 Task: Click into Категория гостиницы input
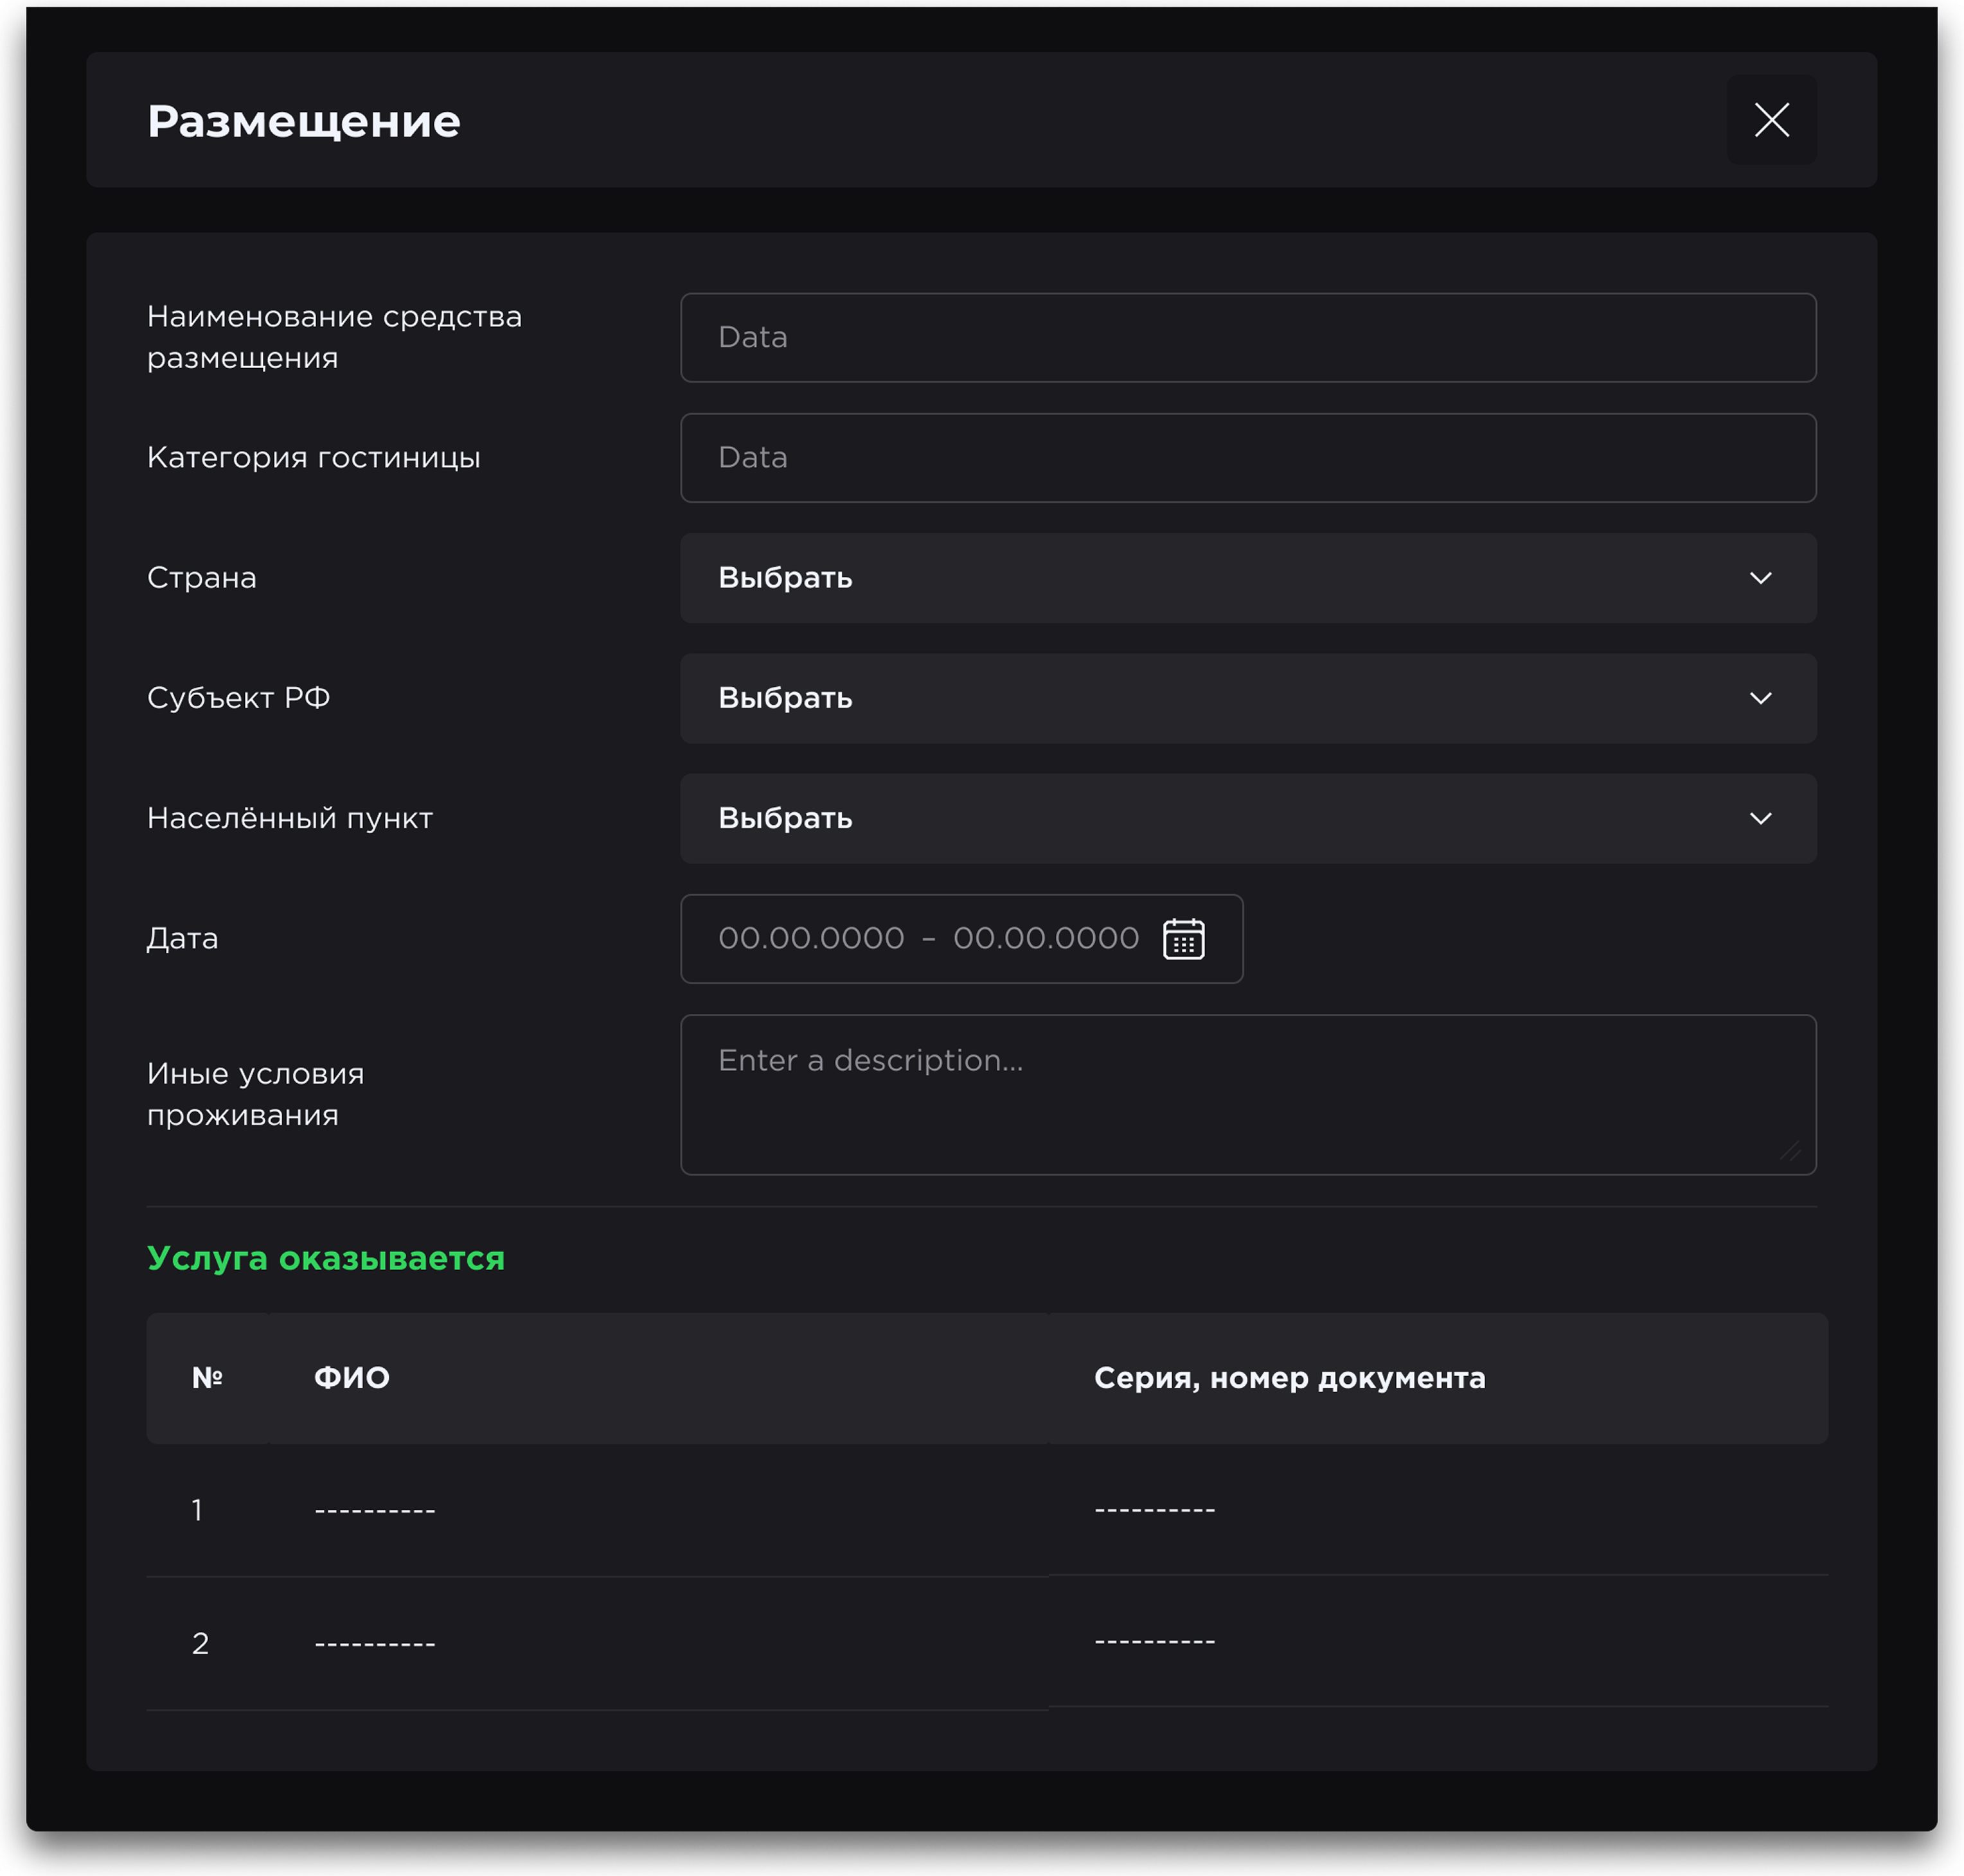click(x=1247, y=457)
